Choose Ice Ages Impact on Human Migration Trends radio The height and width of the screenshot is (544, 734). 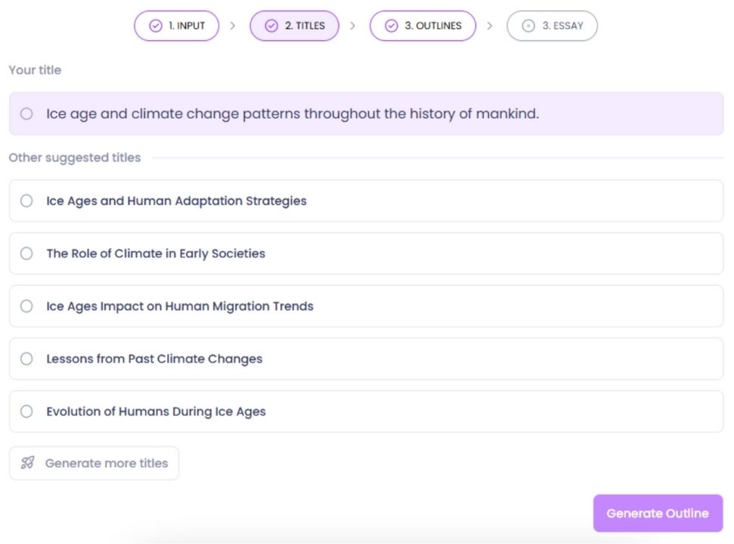click(x=26, y=306)
